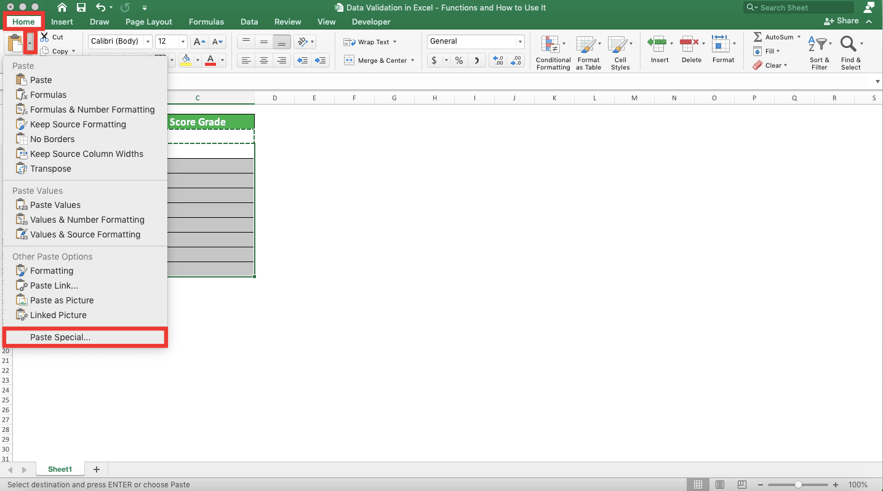Select the Sheet1 tab
Image resolution: width=883 pixels, height=491 pixels.
[x=60, y=469]
